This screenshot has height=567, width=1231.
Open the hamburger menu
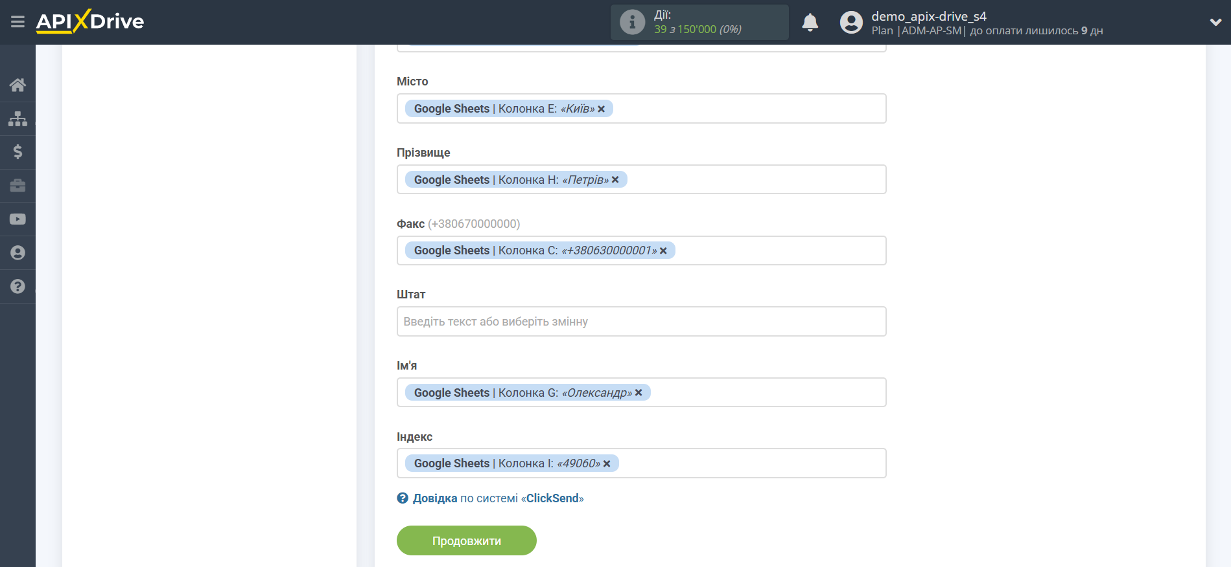pyautogui.click(x=18, y=22)
